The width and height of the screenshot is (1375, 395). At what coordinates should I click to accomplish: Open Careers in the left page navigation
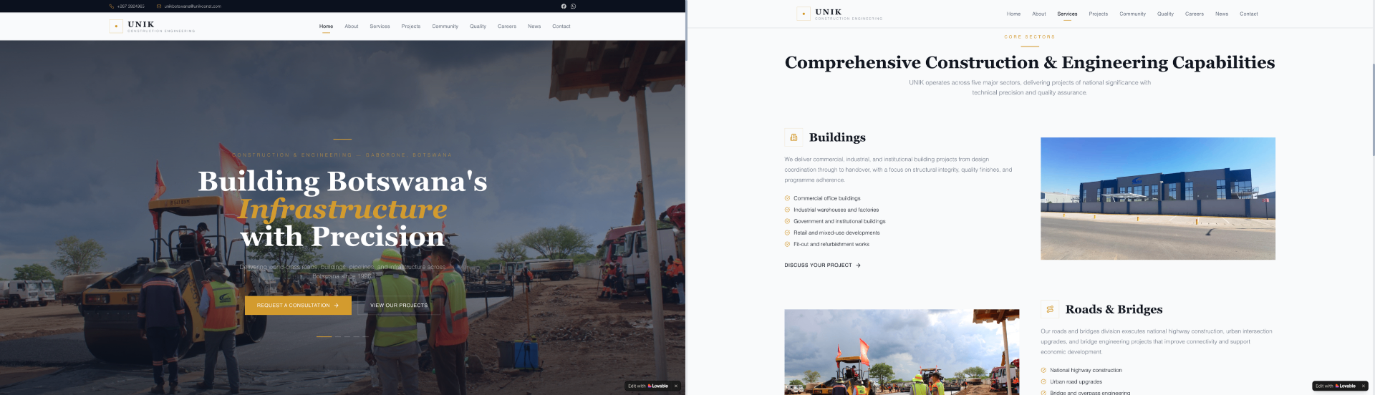tap(507, 26)
